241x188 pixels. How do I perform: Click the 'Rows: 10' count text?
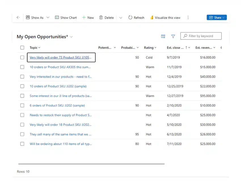[23, 172]
